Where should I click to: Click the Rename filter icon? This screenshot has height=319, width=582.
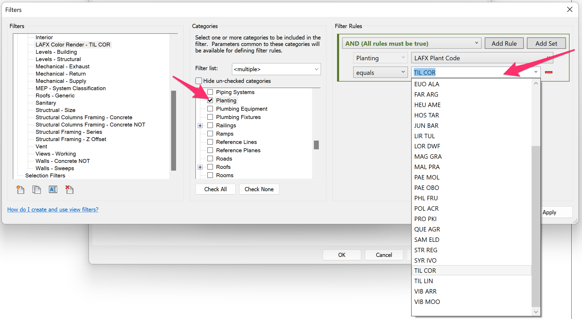(53, 189)
